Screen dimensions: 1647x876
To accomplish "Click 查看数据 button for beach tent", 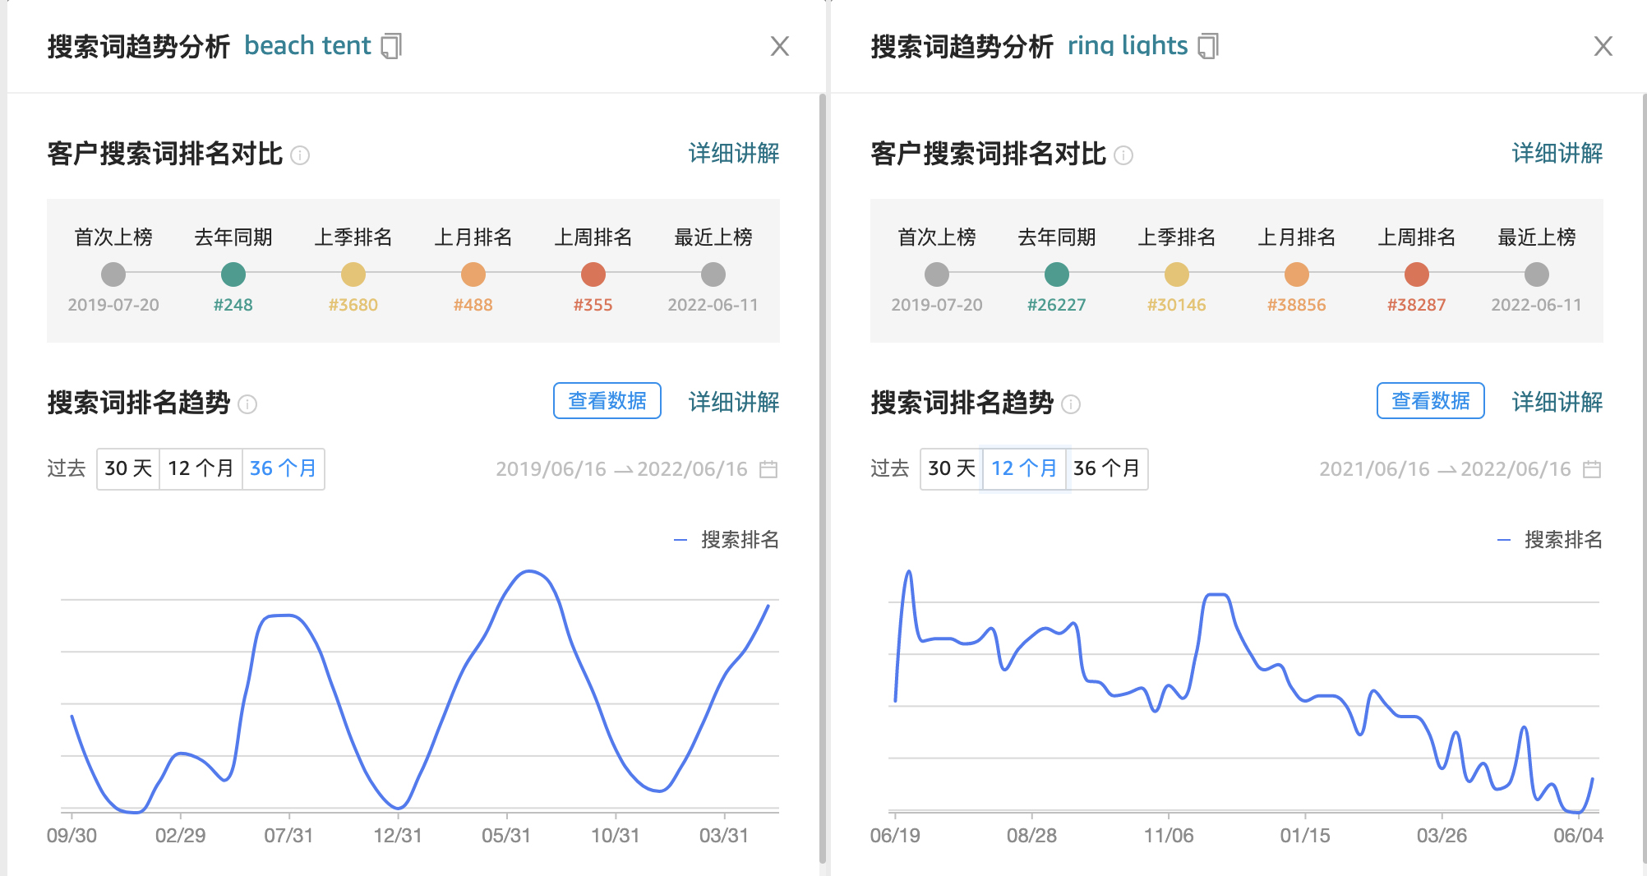I will 607,402.
